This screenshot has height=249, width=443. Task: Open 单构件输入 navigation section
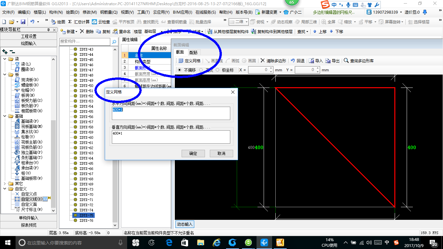[x=29, y=218]
